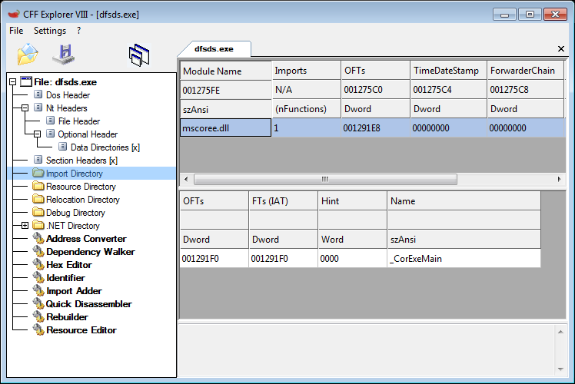
Task: Close the dfsds.exe tab with X
Action: tap(560, 48)
